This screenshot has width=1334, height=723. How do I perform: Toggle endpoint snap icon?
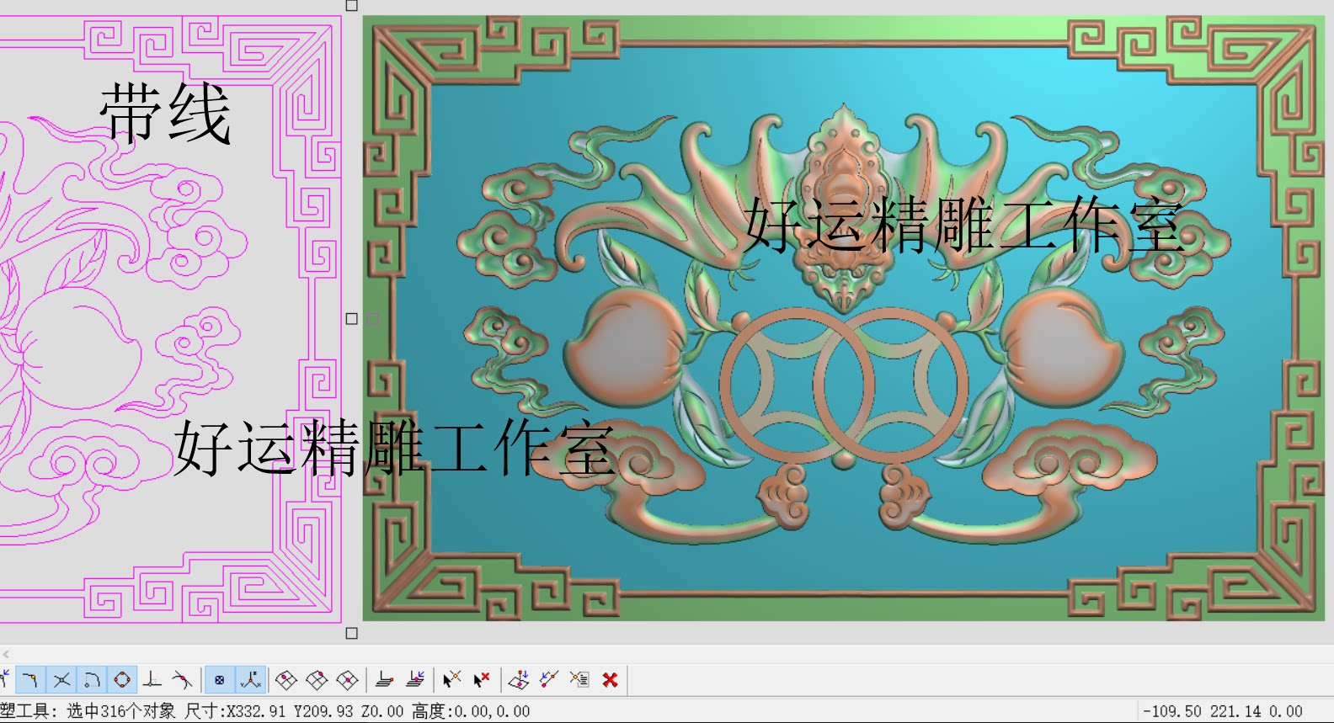[x=29, y=679]
